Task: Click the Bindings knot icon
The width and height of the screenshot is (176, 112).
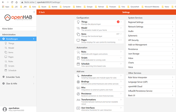Action: 78,82
